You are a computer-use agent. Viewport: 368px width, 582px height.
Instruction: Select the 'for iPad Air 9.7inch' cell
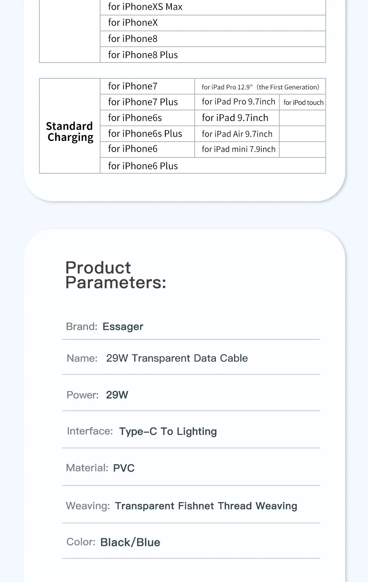click(x=237, y=134)
